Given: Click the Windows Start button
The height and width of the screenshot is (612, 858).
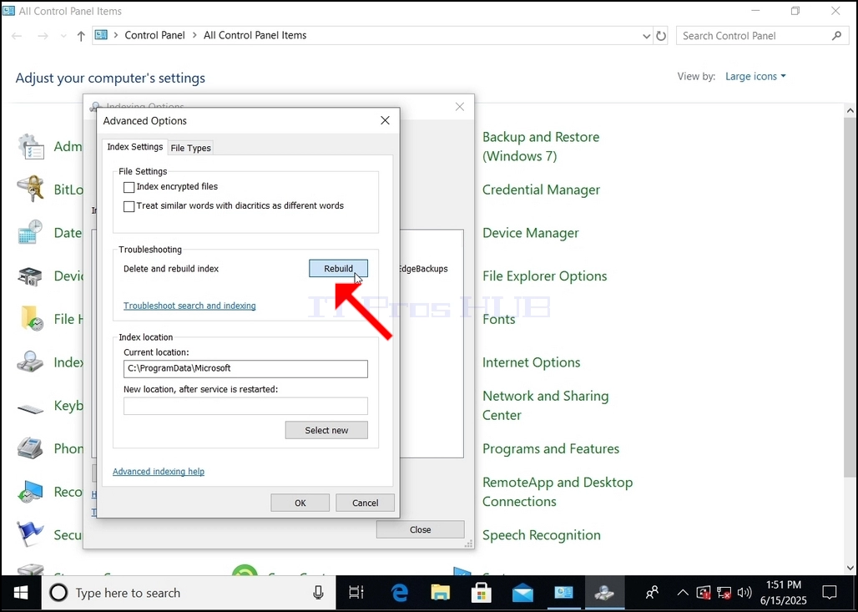Looking at the screenshot, I should pyautogui.click(x=22, y=593).
